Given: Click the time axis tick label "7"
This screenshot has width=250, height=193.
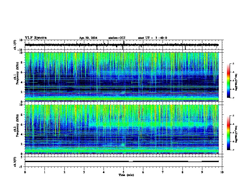Looking at the screenshot, I should [x=163, y=172].
